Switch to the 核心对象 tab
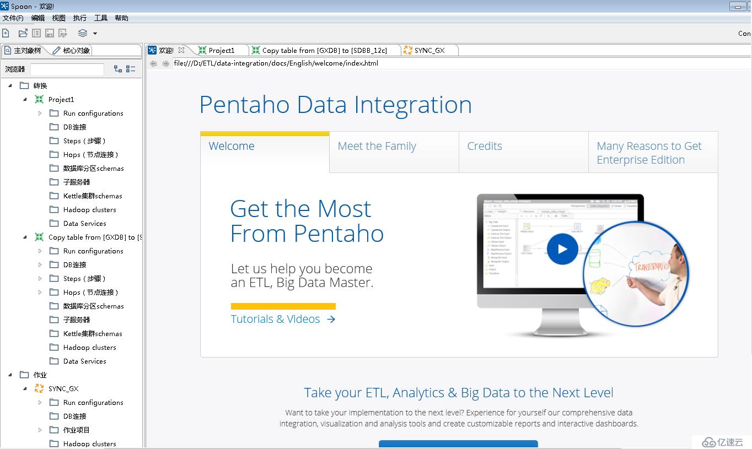 click(71, 50)
